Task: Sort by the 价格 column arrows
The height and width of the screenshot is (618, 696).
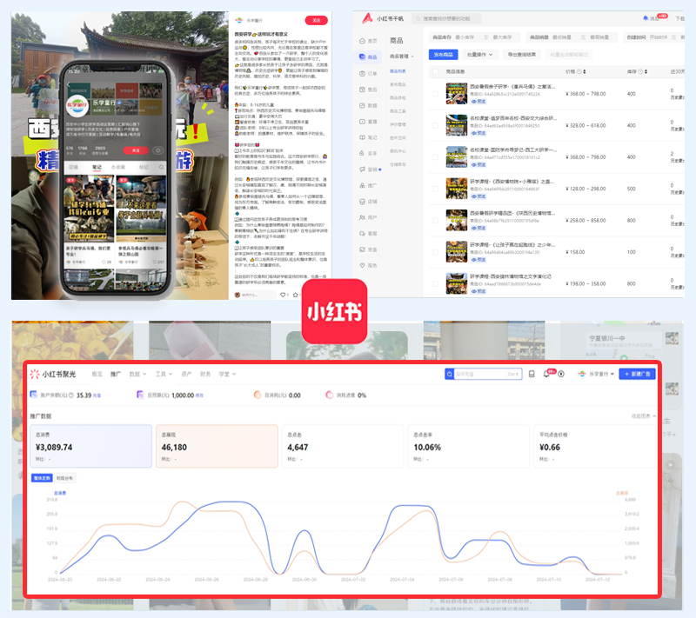Action: [x=584, y=71]
